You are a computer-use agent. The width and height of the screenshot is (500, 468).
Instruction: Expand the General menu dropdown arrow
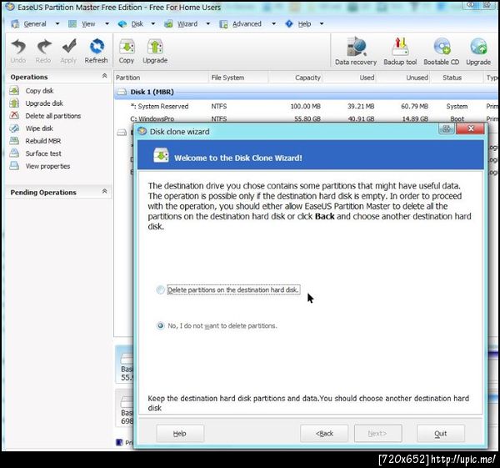tap(57, 23)
